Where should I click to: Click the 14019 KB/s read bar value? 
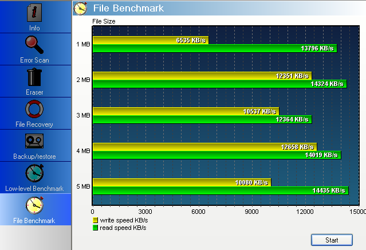[321, 155]
